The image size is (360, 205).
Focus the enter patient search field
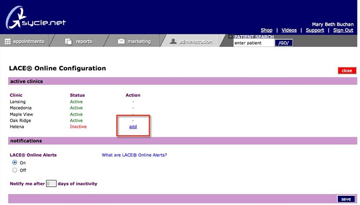(254, 43)
